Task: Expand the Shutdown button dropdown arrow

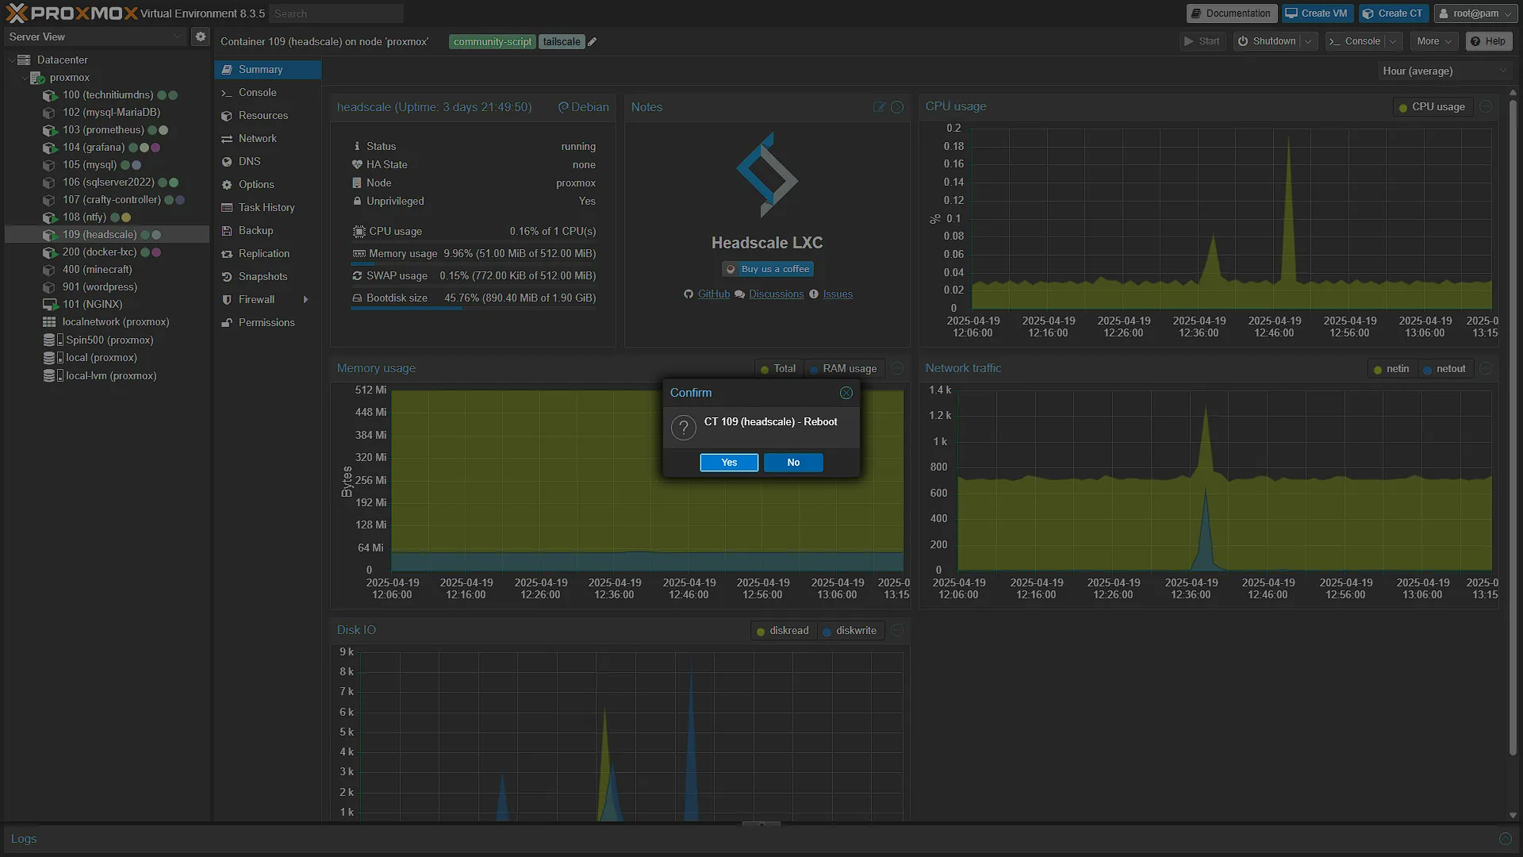Action: (1308, 41)
